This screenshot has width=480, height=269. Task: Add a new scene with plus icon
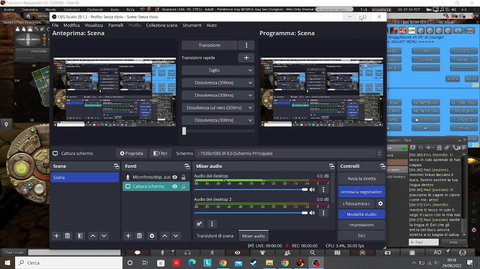click(57, 236)
